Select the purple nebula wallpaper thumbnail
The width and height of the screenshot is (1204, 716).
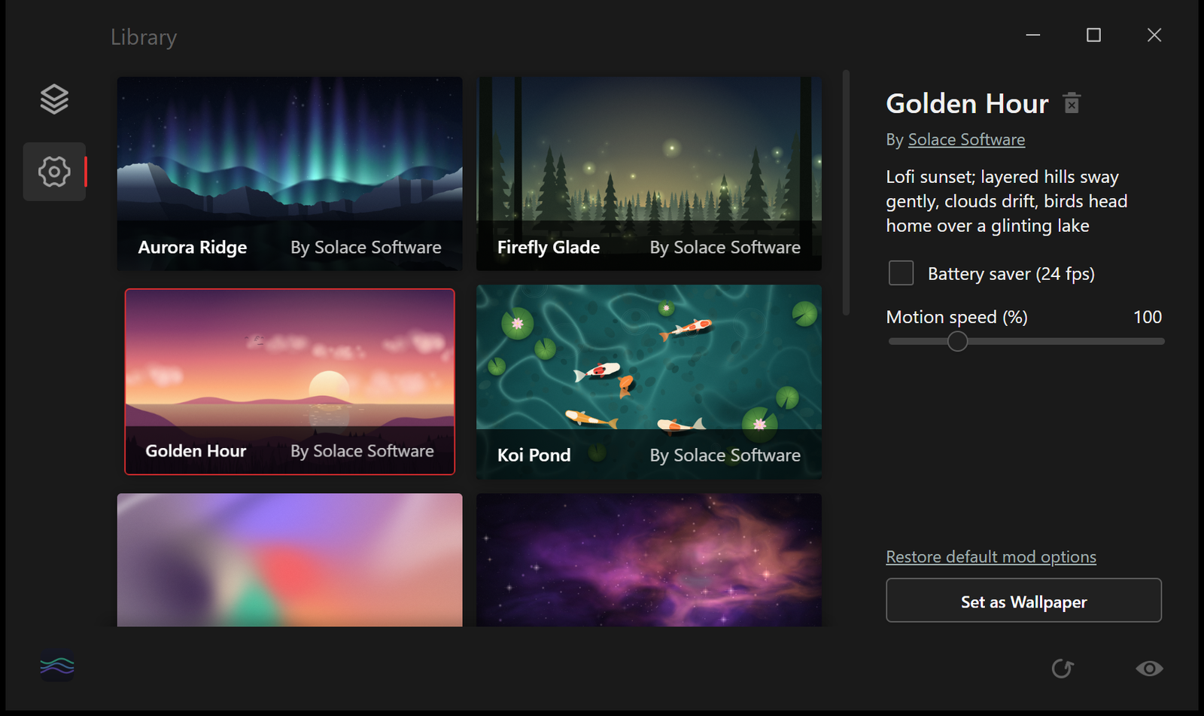point(649,560)
